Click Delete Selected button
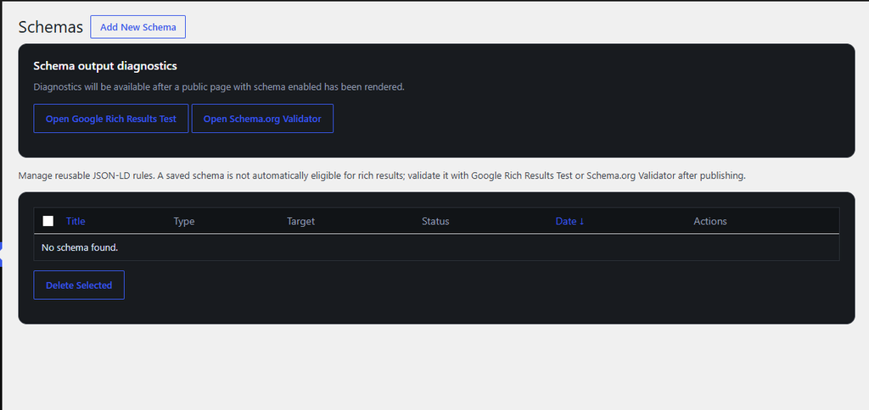The height and width of the screenshot is (410, 869). click(79, 285)
